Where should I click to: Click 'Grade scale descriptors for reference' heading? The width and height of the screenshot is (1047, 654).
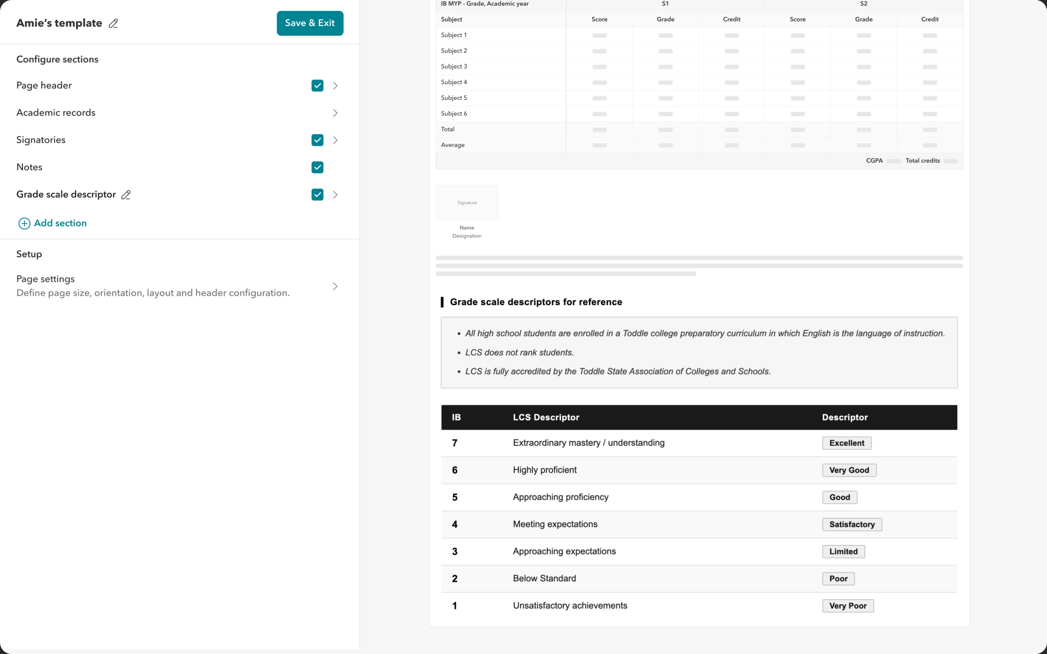536,302
